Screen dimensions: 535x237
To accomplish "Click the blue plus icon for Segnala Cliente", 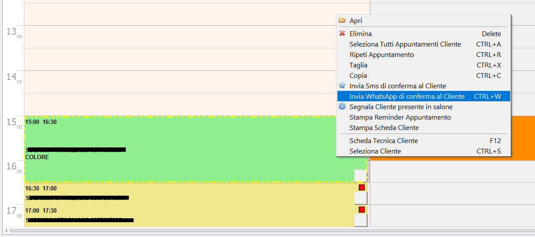I will click(342, 107).
